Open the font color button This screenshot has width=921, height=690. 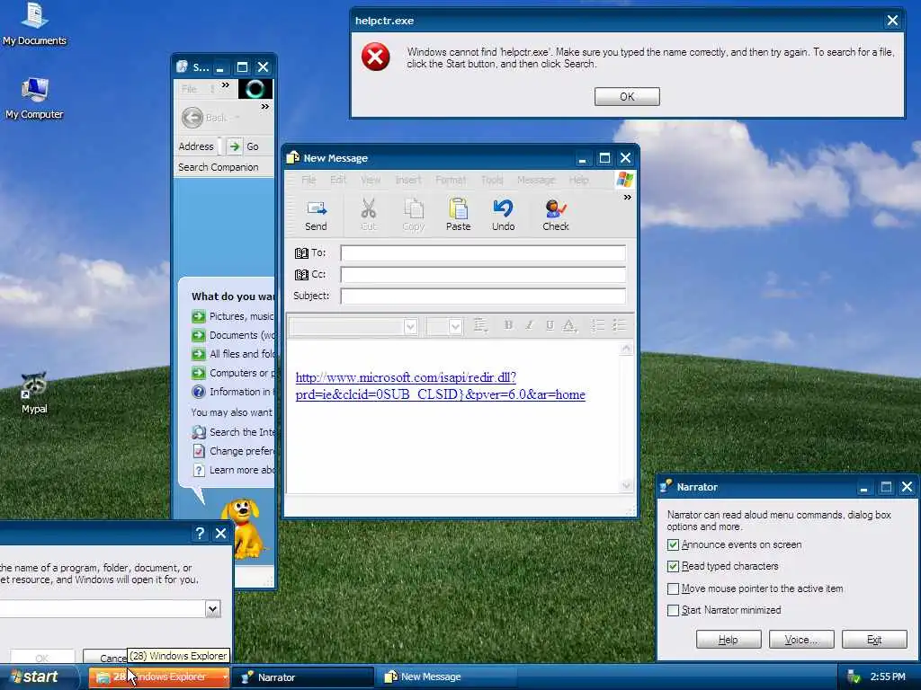coord(569,325)
